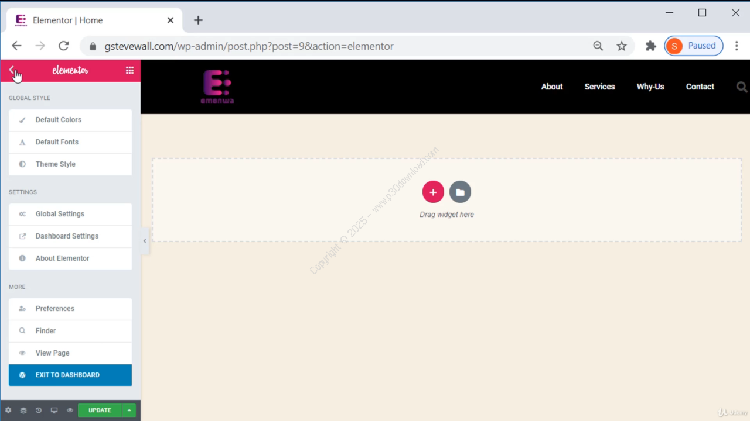This screenshot has height=421, width=750.
Task: Click the Theme Style half-circle icon
Action: (22, 164)
